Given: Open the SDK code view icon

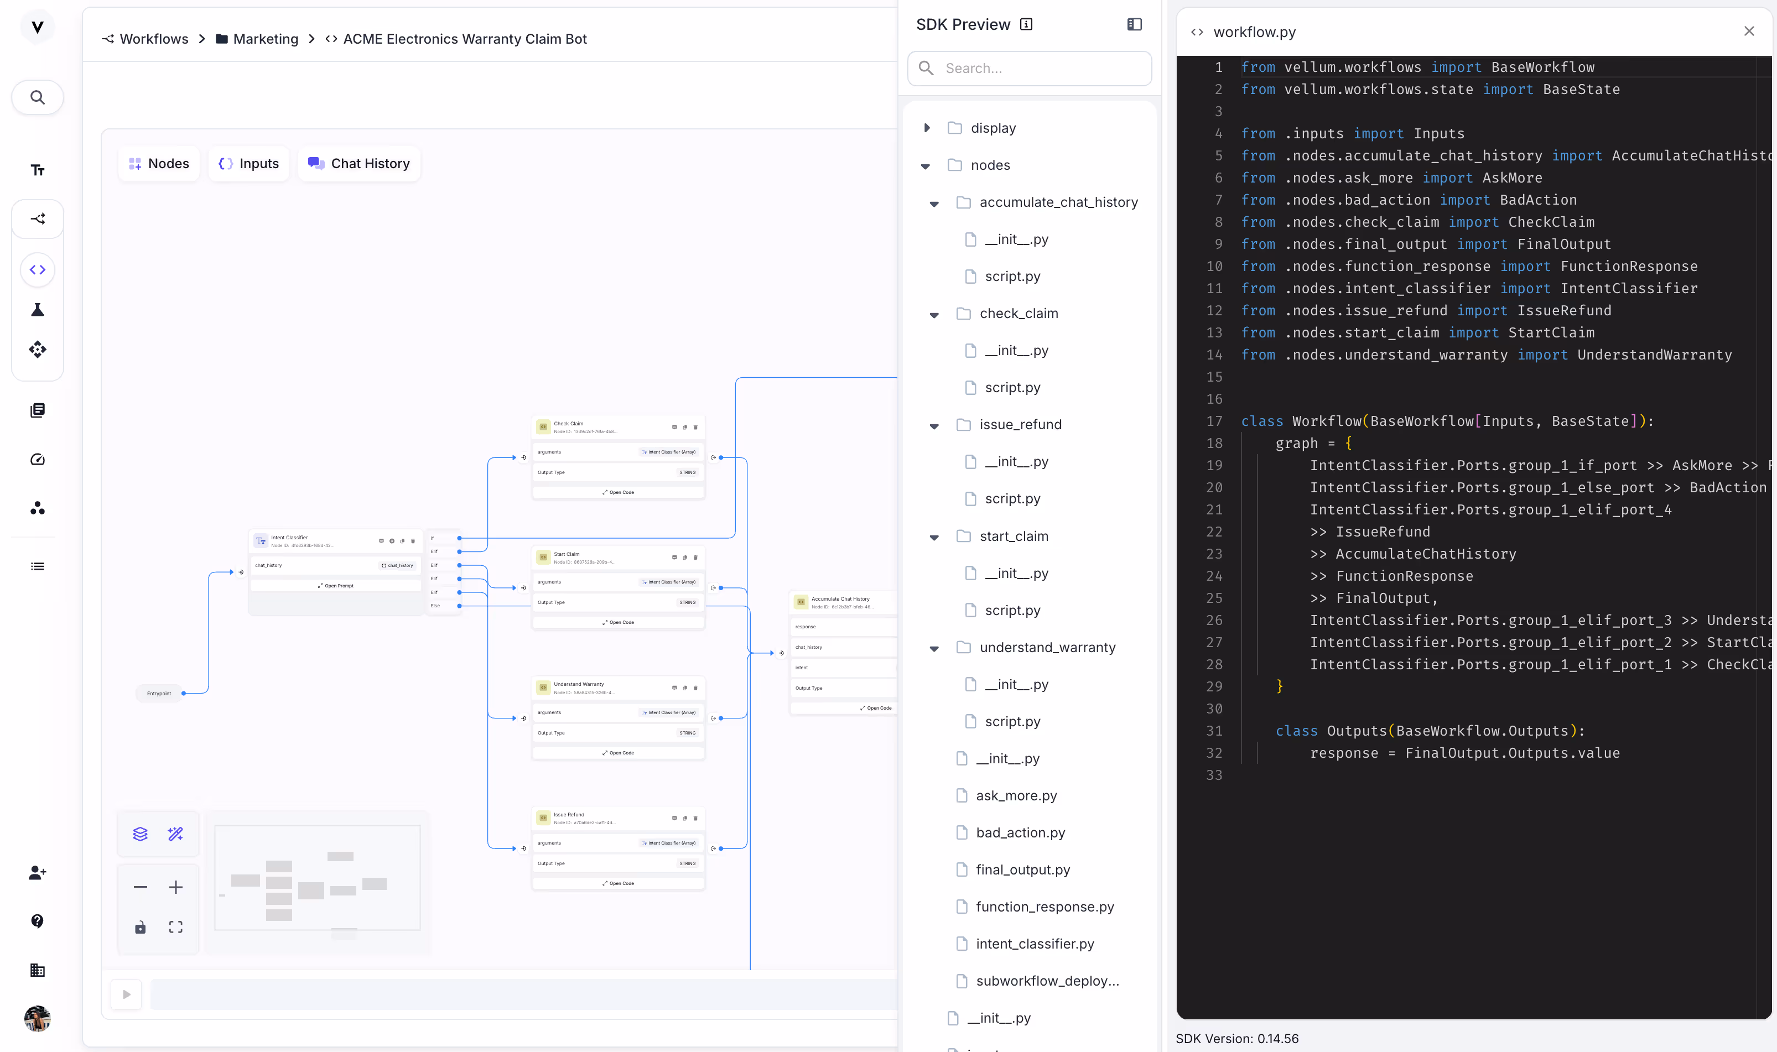Looking at the screenshot, I should [38, 269].
